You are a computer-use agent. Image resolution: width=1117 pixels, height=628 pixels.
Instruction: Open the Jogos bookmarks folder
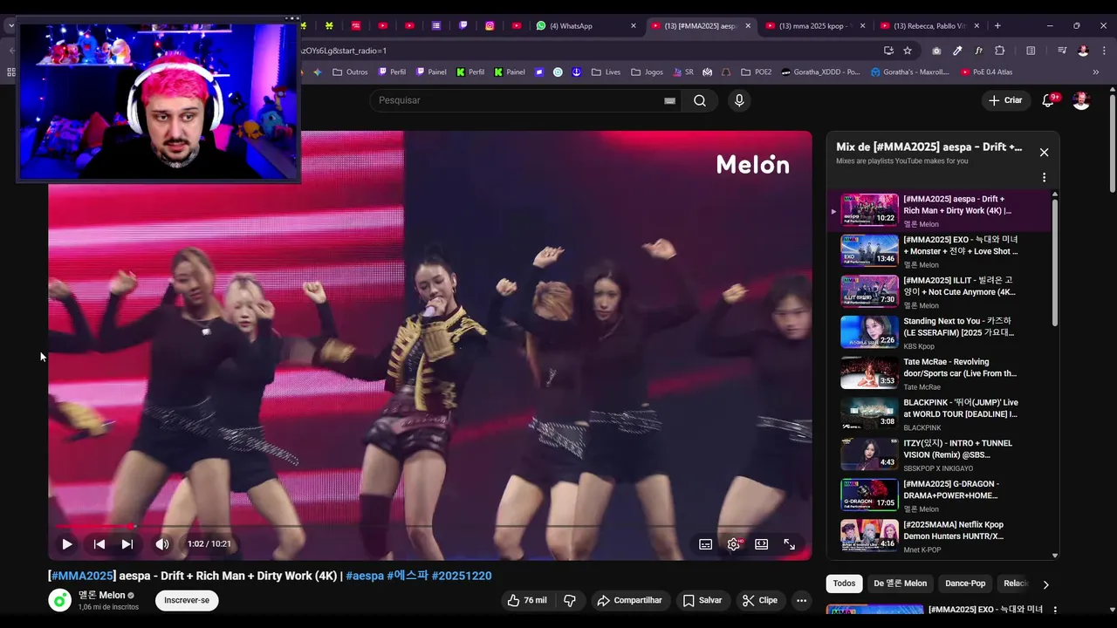(x=648, y=72)
